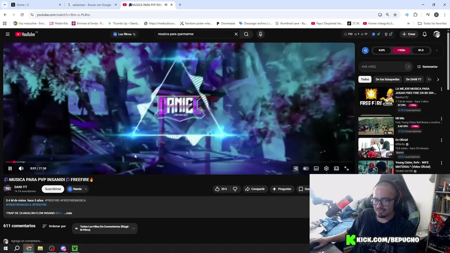This screenshot has height=253, width=450.
Task: Select the De tus búsquedas chip
Action: click(x=387, y=79)
